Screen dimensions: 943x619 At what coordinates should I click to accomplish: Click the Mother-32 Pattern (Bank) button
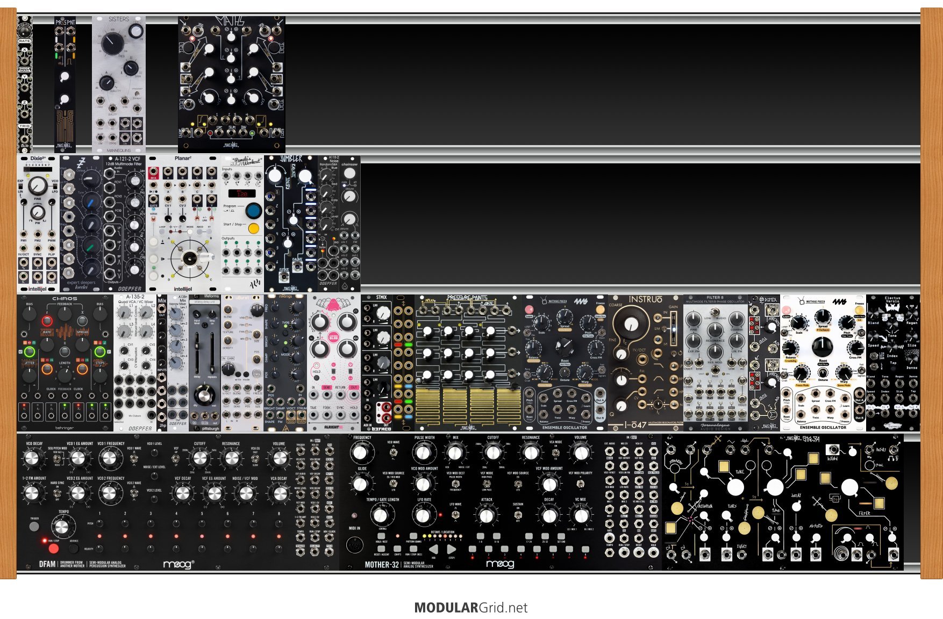click(x=413, y=536)
